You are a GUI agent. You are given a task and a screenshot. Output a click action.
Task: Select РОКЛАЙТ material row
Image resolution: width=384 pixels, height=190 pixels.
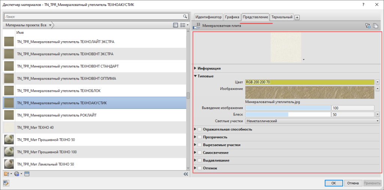94,115
